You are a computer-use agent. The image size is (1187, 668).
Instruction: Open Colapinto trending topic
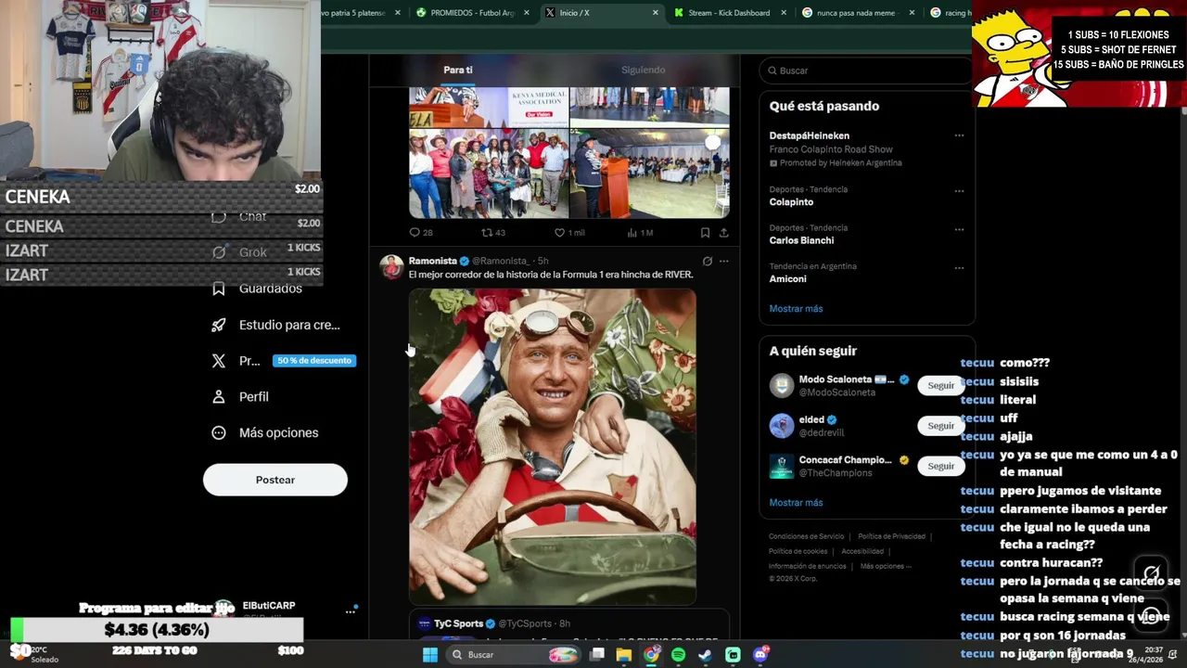pyautogui.click(x=791, y=202)
